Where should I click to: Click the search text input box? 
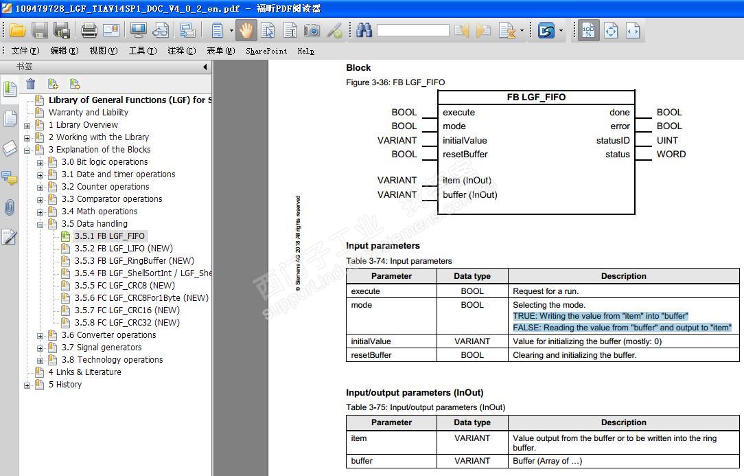click(x=412, y=31)
